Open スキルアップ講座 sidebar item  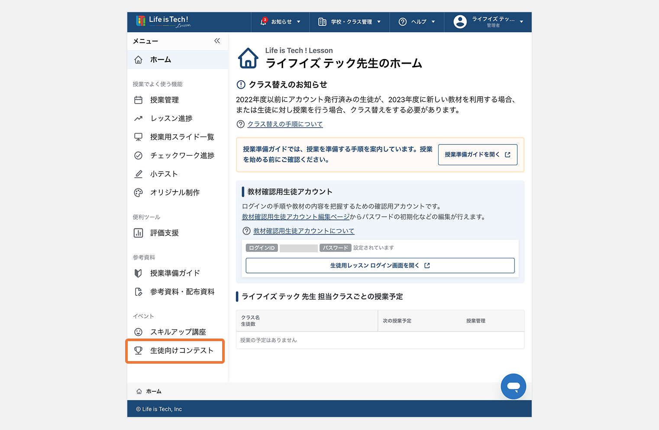178,332
